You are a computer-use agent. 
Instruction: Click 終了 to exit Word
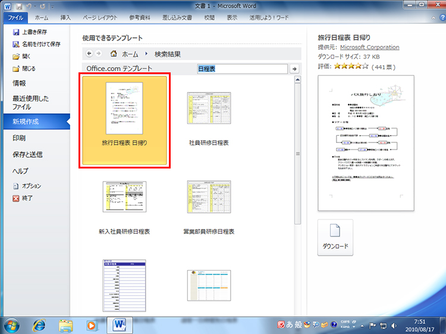pyautogui.click(x=23, y=198)
